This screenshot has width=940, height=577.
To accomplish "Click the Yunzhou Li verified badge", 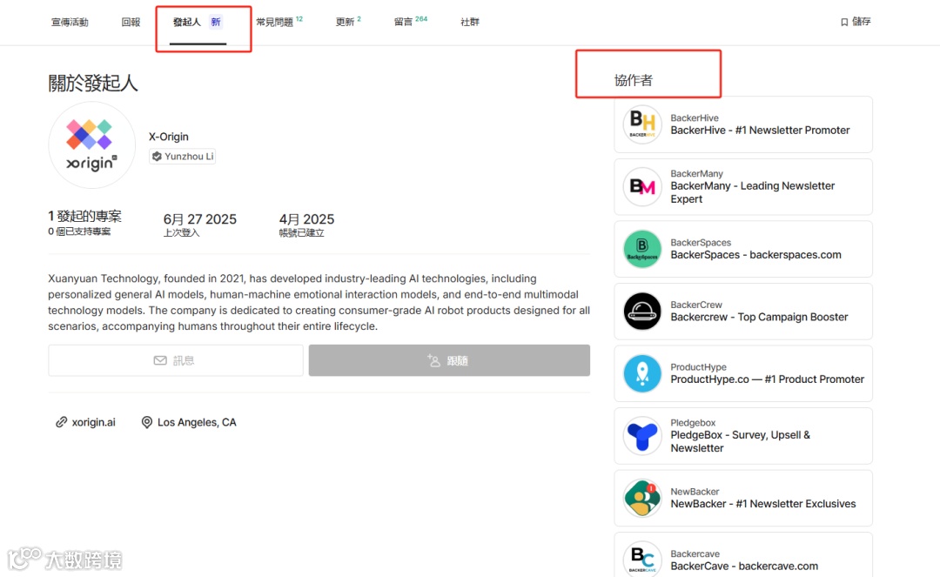I will pyautogui.click(x=182, y=157).
